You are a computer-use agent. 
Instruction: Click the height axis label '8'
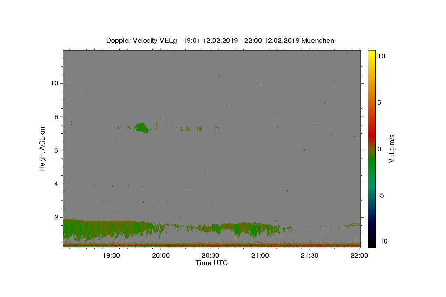pyautogui.click(x=57, y=117)
